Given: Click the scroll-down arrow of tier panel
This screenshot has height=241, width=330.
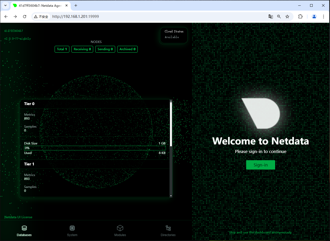Looking at the screenshot, I should tap(171, 196).
